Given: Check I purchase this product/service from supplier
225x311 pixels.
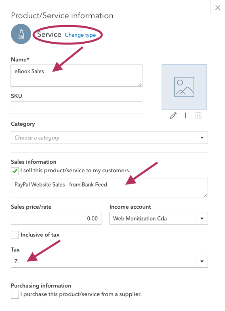Looking at the screenshot, I should (x=15, y=295).
